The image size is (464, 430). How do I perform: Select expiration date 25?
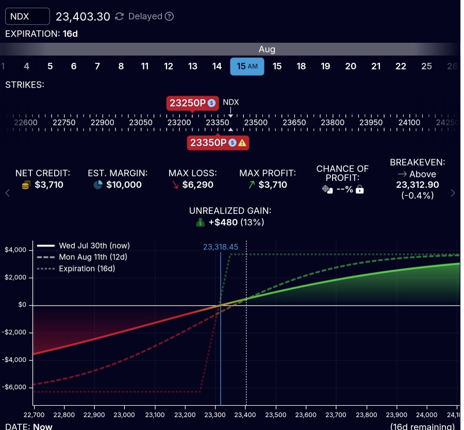coord(426,67)
